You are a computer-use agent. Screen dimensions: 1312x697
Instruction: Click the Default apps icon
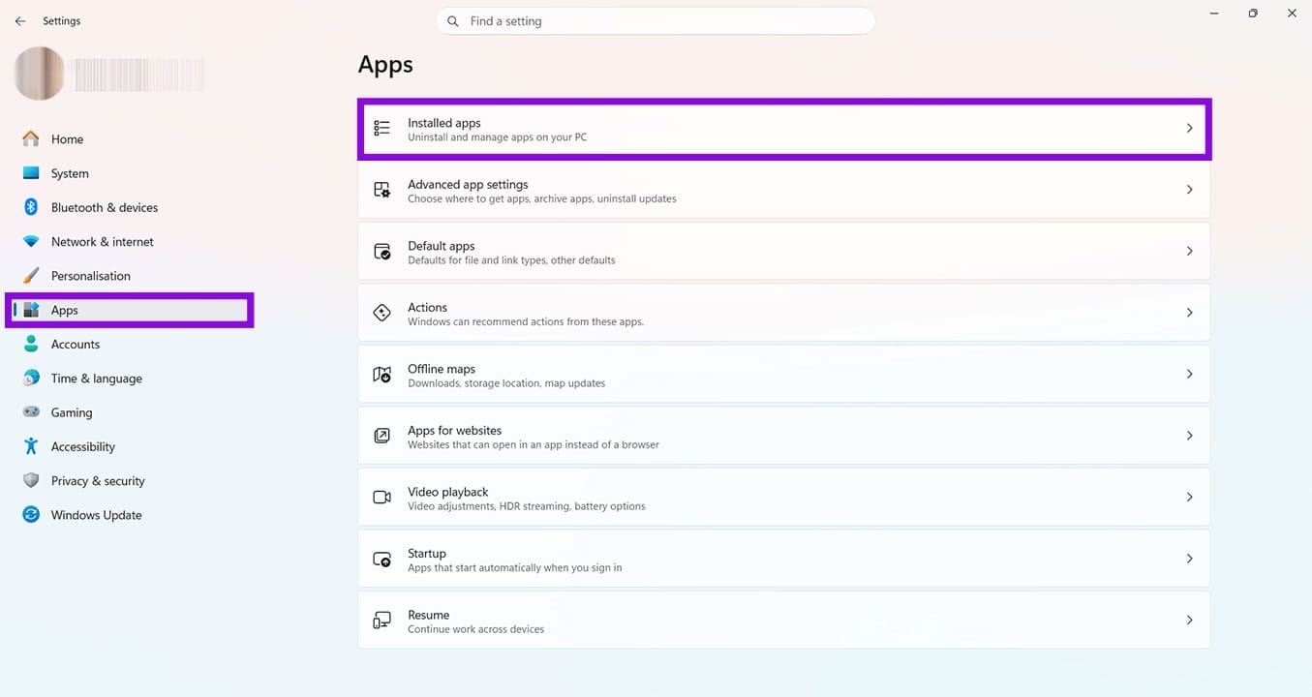click(382, 251)
